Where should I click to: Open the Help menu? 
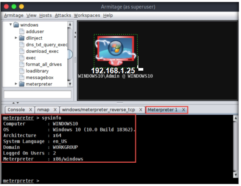tap(108, 15)
